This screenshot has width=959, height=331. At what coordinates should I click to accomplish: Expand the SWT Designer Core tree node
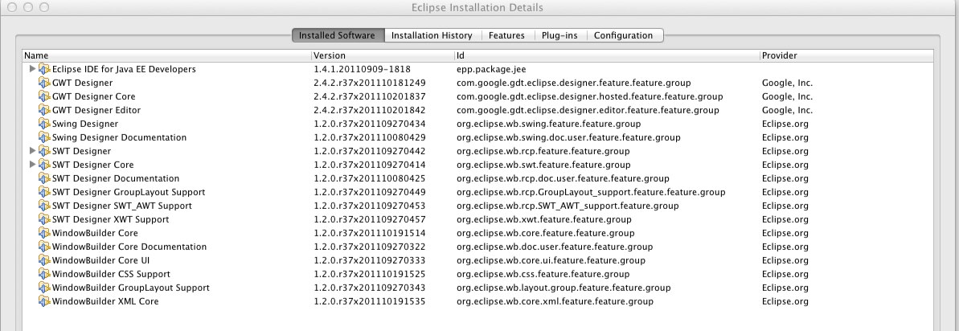pyautogui.click(x=32, y=165)
